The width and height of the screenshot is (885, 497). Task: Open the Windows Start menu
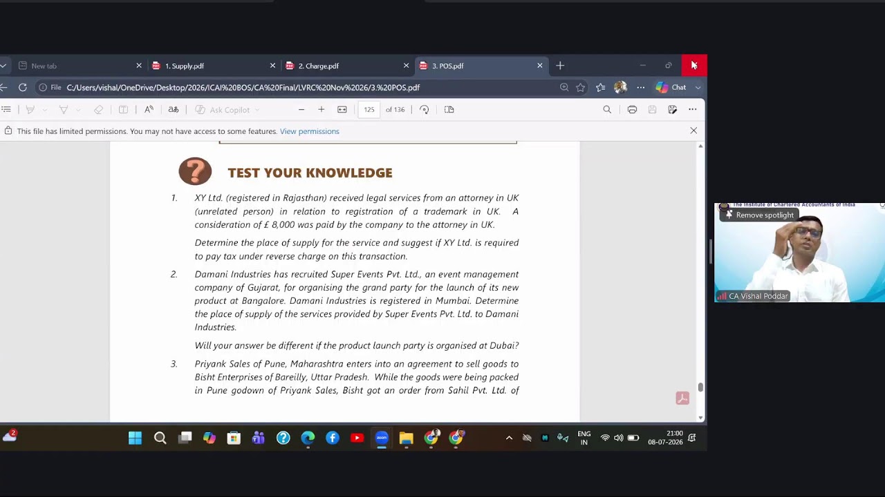click(135, 438)
